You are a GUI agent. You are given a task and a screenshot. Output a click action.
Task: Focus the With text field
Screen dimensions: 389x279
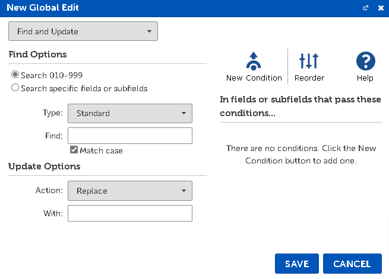(x=130, y=213)
